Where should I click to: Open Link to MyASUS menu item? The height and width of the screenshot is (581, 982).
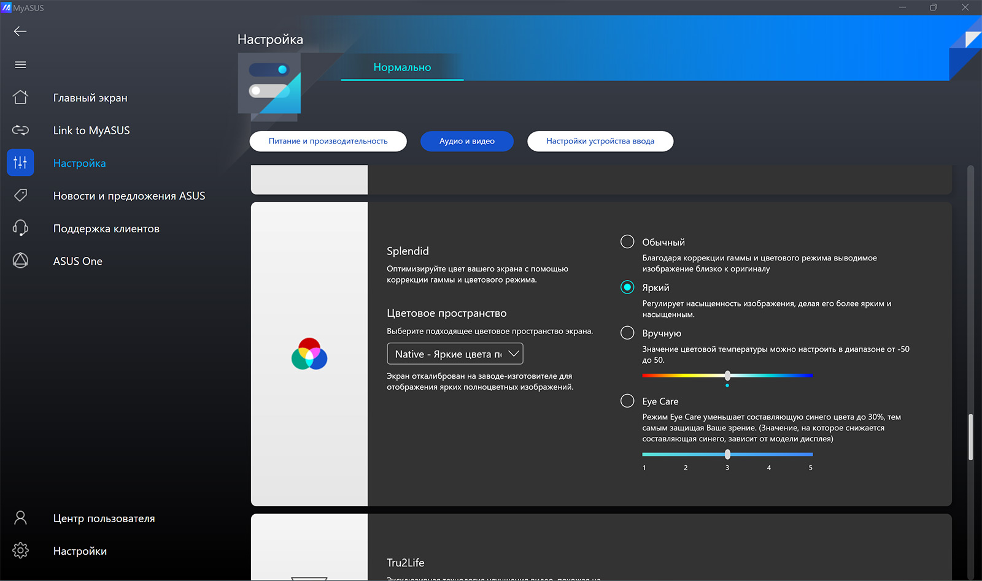91,130
